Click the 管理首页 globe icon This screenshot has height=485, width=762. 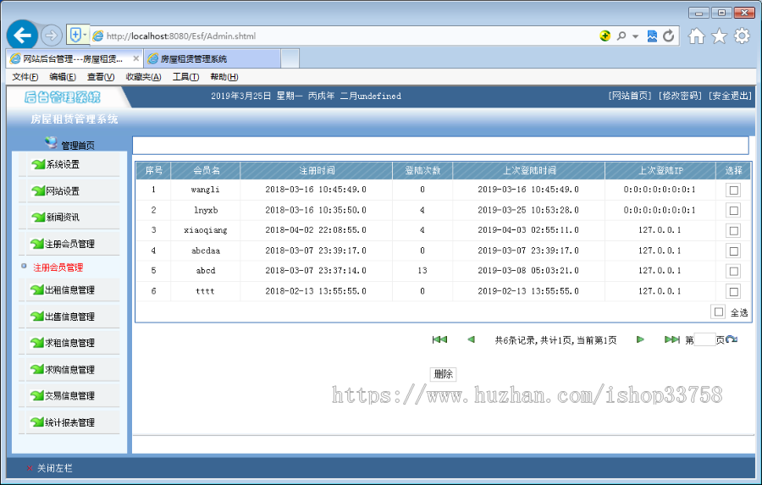[x=51, y=142]
